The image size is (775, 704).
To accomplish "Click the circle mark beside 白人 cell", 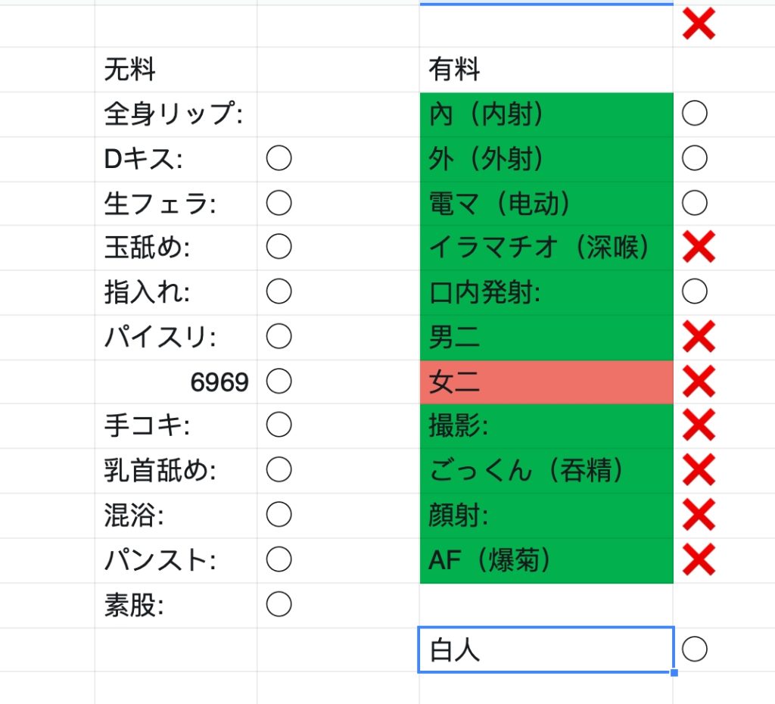I will 695,649.
